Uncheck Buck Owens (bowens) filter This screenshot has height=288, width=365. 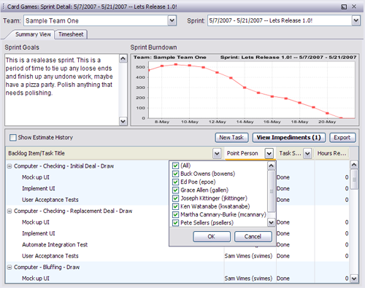click(175, 174)
